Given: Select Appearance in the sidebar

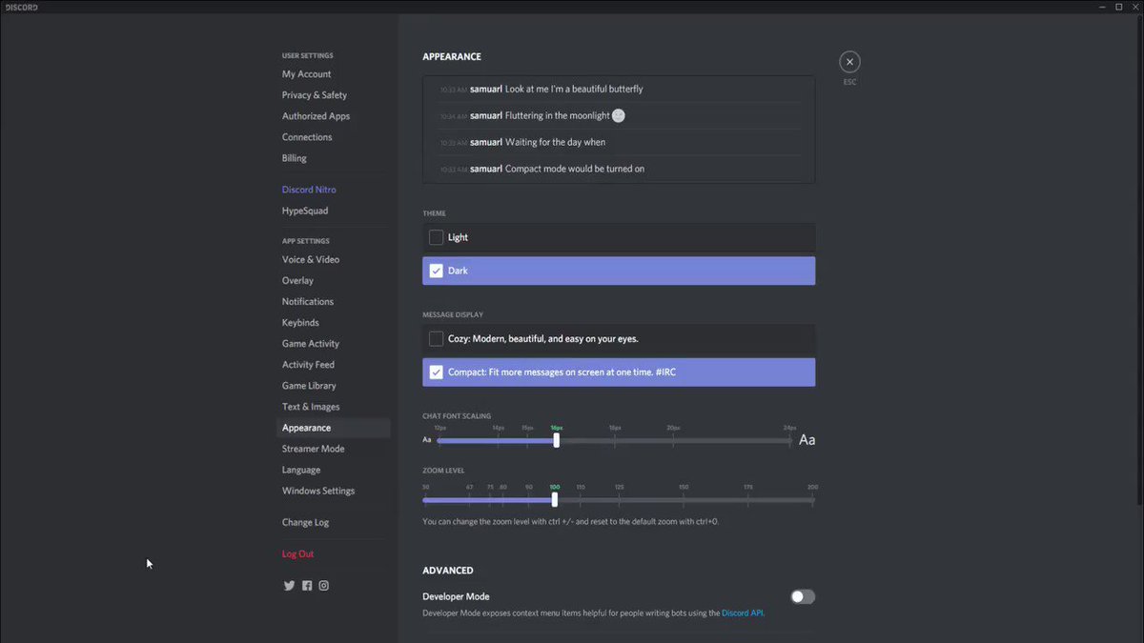Looking at the screenshot, I should (334, 428).
